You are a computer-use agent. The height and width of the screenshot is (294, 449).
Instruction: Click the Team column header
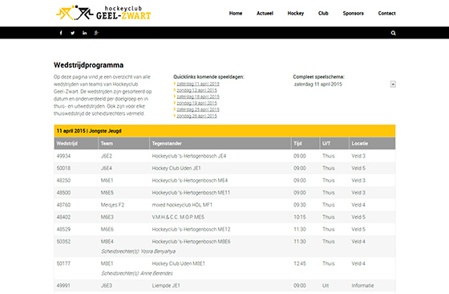coord(123,144)
